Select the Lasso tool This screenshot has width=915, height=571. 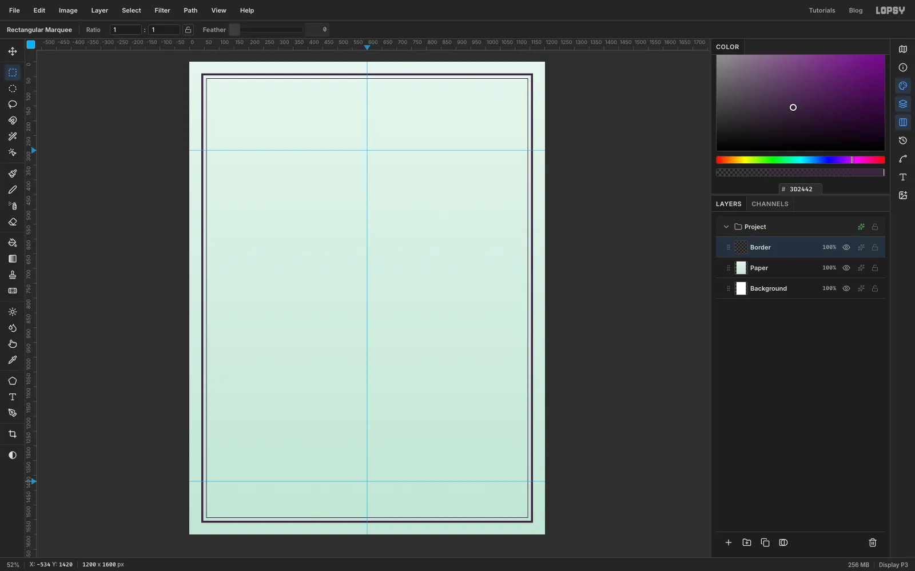tap(13, 104)
